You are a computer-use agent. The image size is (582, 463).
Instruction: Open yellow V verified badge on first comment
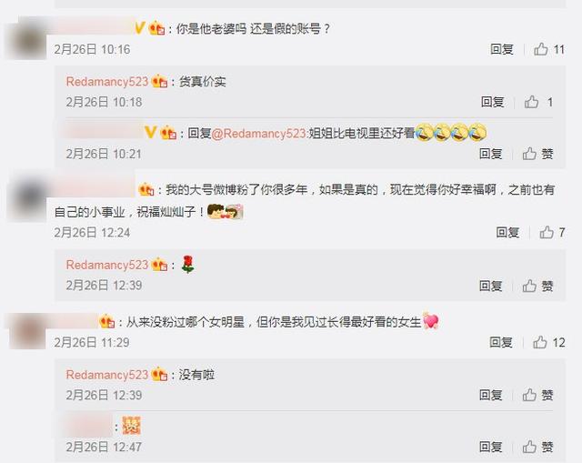pos(139,28)
